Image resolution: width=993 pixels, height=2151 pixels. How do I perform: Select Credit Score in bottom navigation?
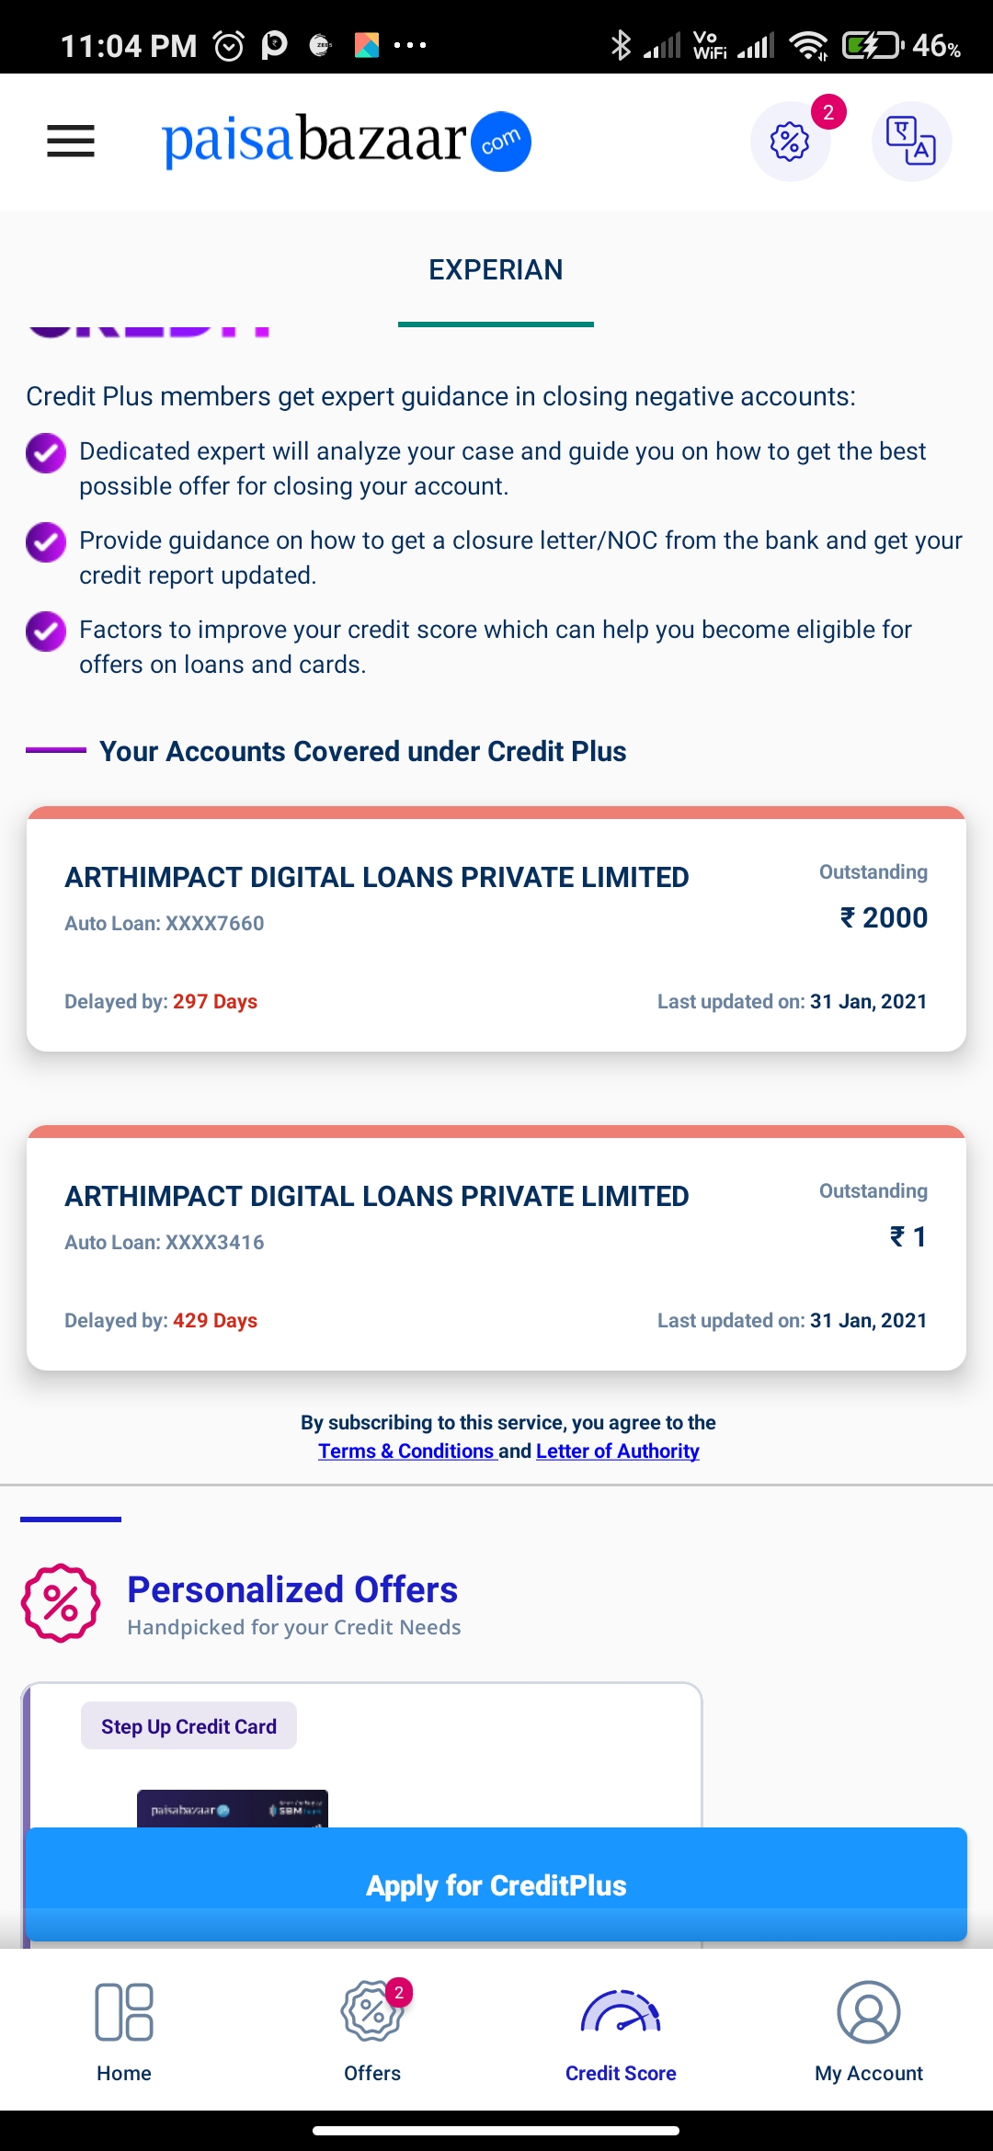621,2031
